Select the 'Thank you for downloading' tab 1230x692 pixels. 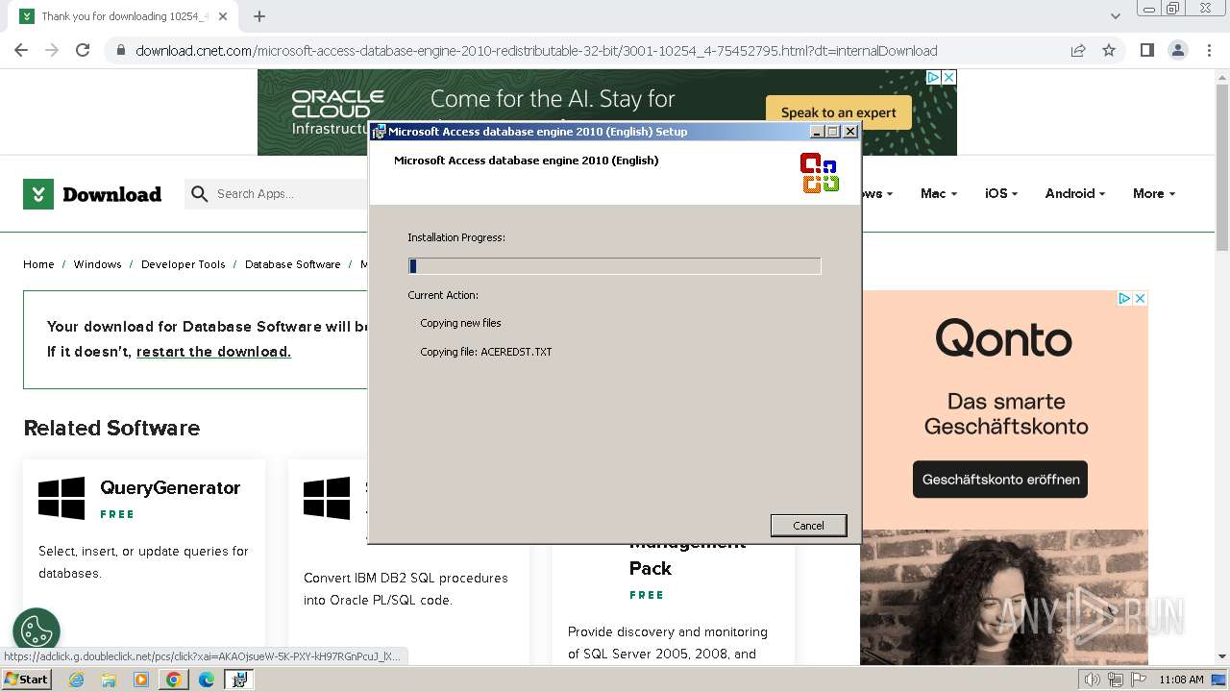(x=125, y=16)
